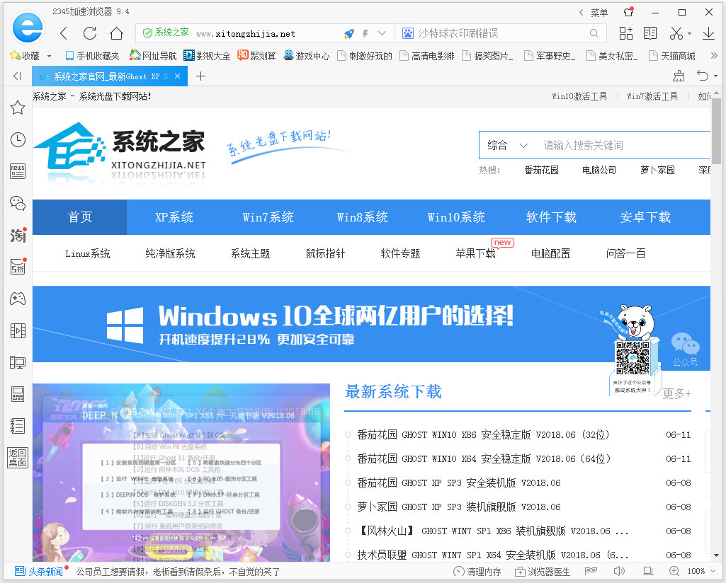
Task: Open the 软件下载 navigation tab
Action: (x=551, y=217)
